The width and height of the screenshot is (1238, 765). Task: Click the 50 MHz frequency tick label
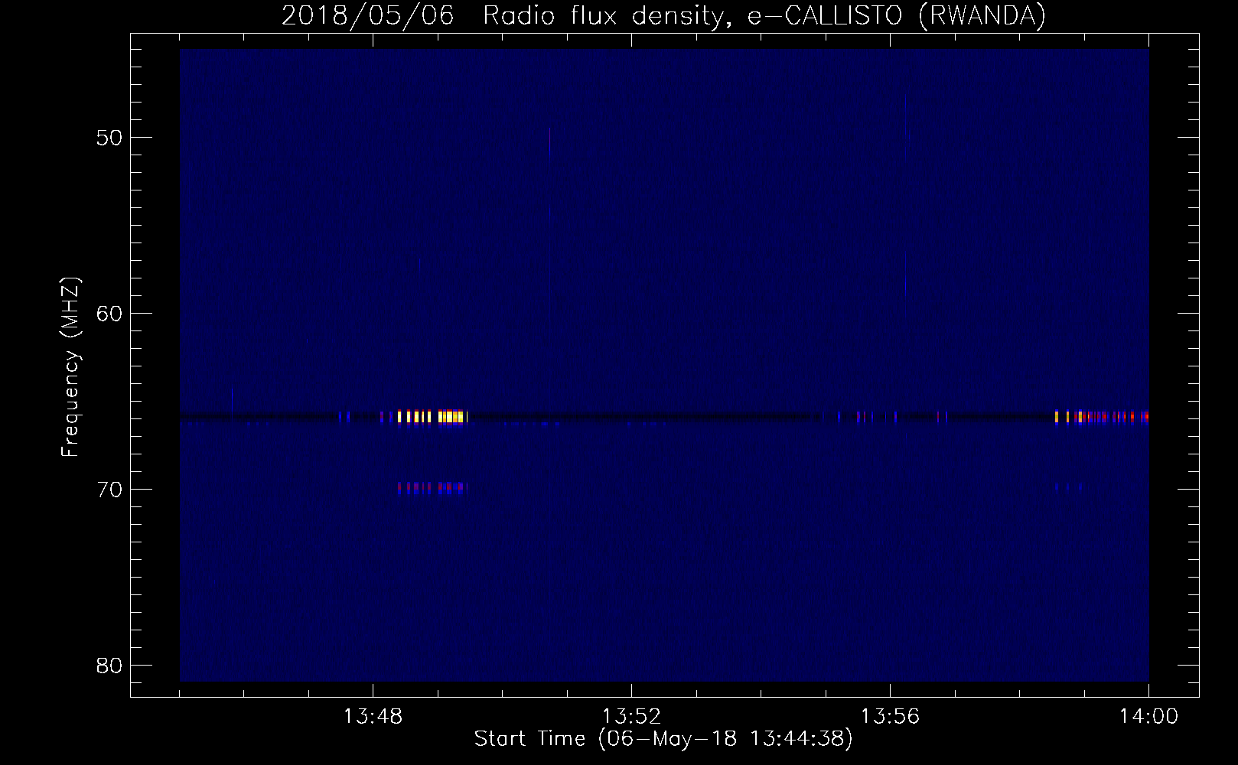coord(109,138)
